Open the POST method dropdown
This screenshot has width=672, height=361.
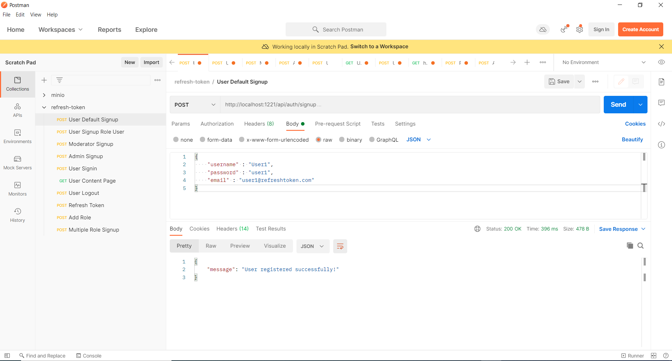click(195, 105)
